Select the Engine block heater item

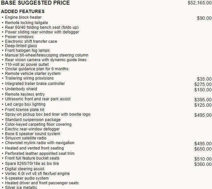click(23, 17)
